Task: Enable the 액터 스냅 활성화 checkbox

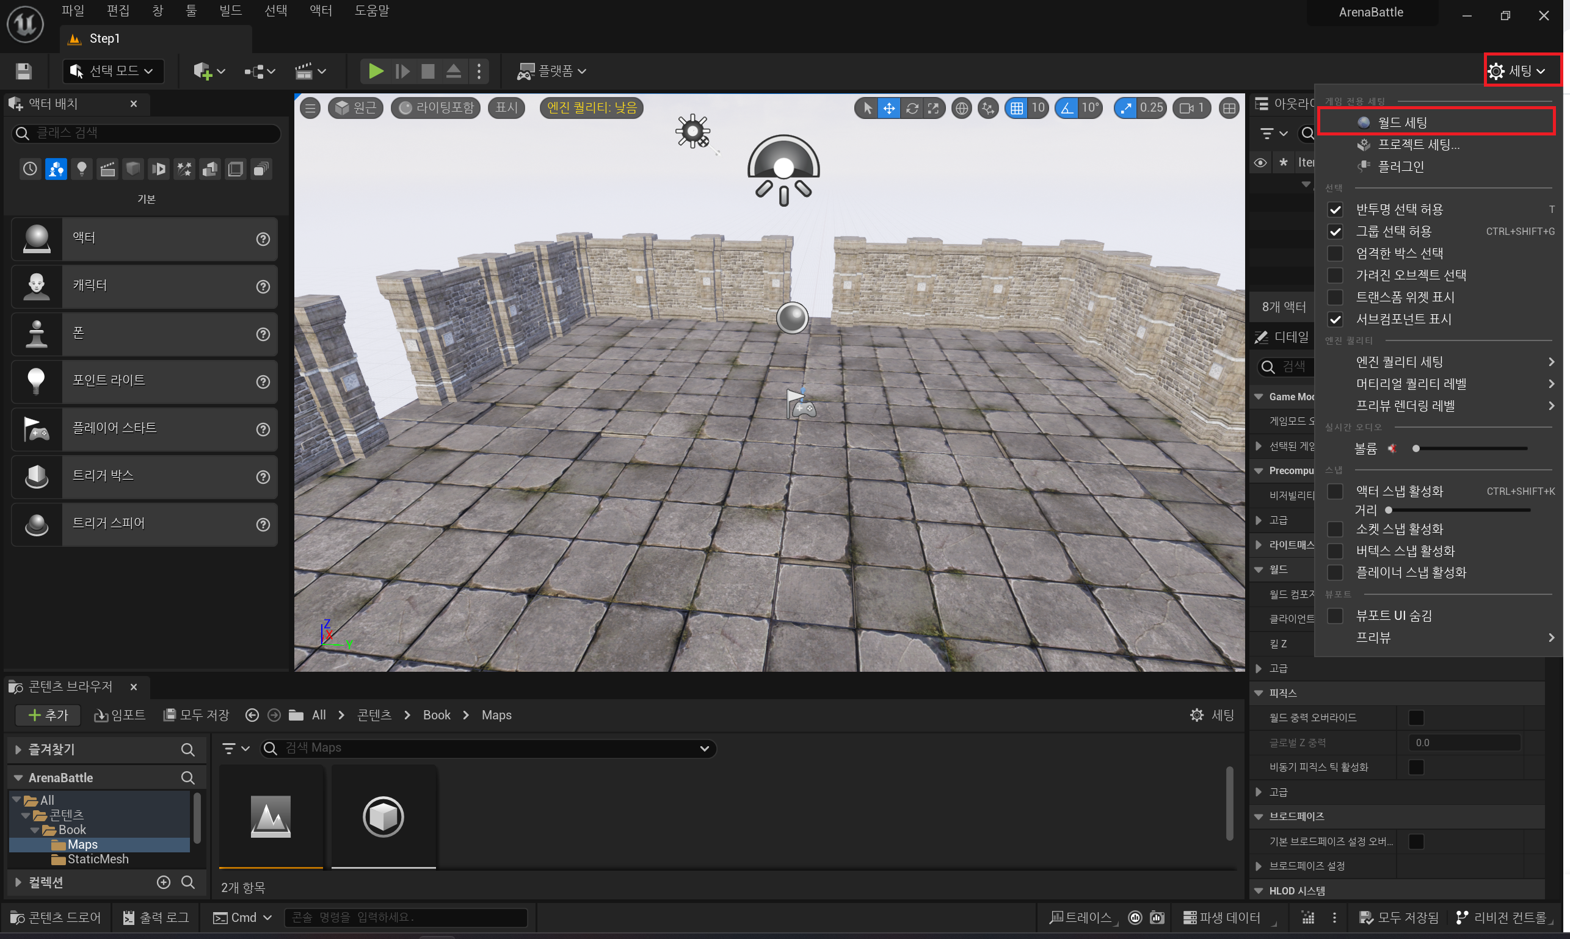Action: point(1335,491)
